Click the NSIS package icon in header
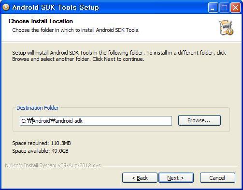Screen dimensions: 243x190 (x=227, y=28)
